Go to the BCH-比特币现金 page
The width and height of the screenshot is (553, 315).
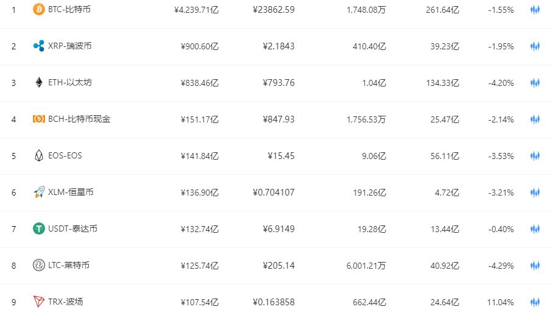[79, 119]
